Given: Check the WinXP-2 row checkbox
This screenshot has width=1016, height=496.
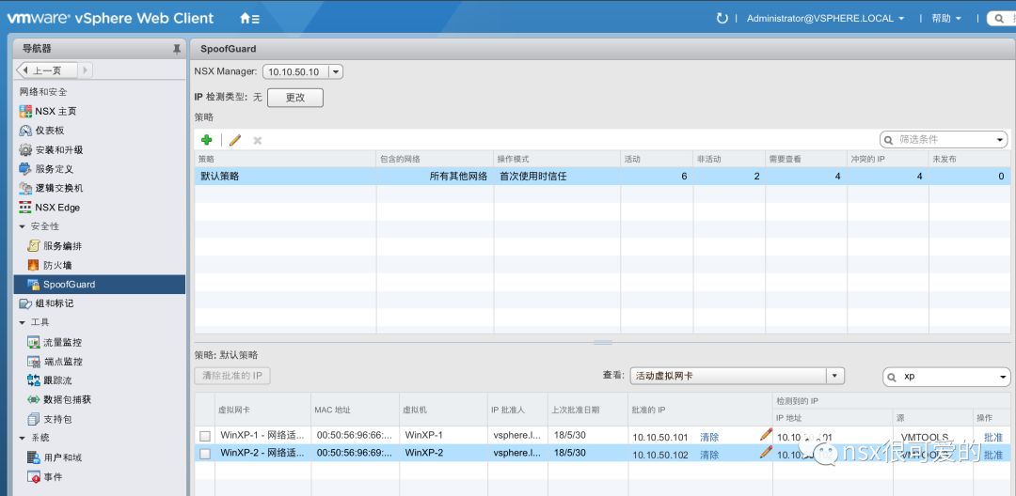Looking at the screenshot, I should pos(205,454).
